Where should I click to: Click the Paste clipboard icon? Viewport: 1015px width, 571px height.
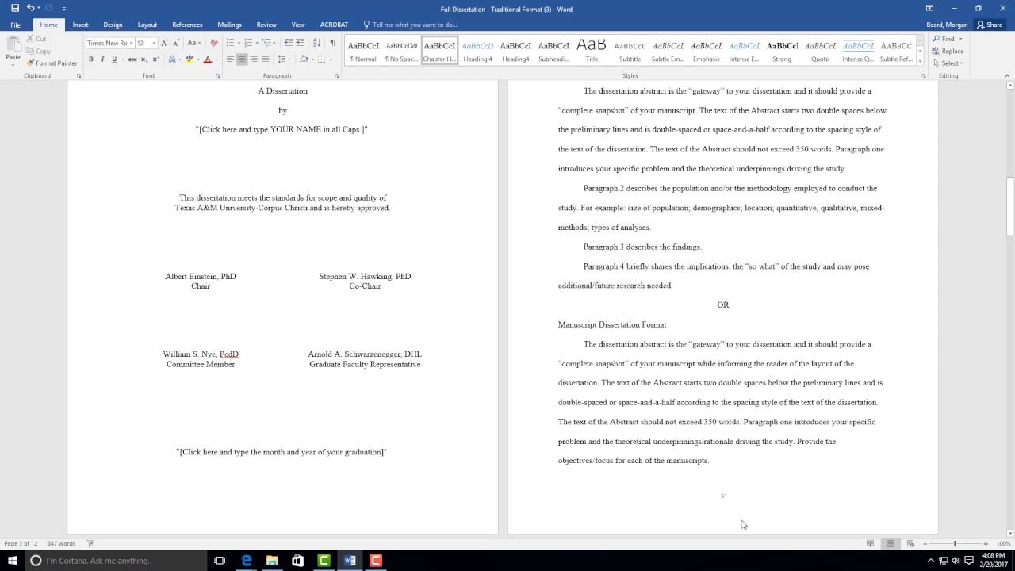point(13,45)
